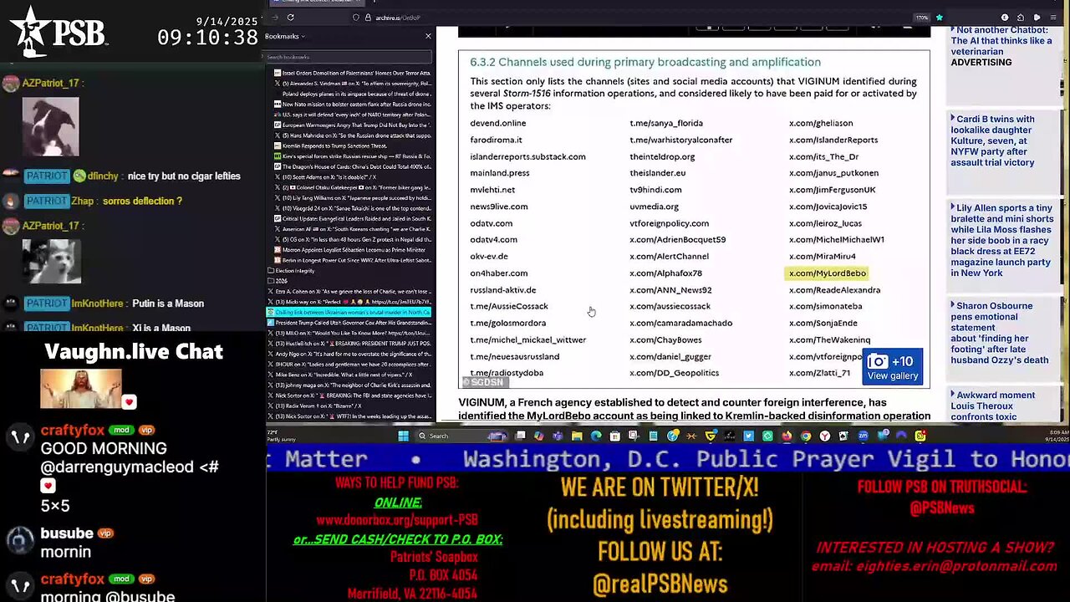This screenshot has height=602, width=1070.
Task: Click t.me/AussieCossack in the list
Action: (x=509, y=306)
